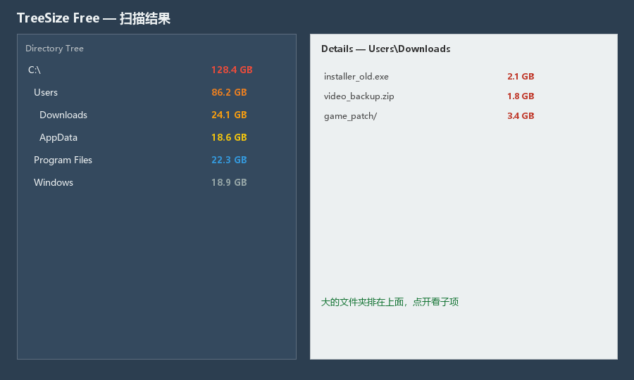Click the TreeSize Free — 扫描结果 title
This screenshot has width=634, height=380.
94,18
